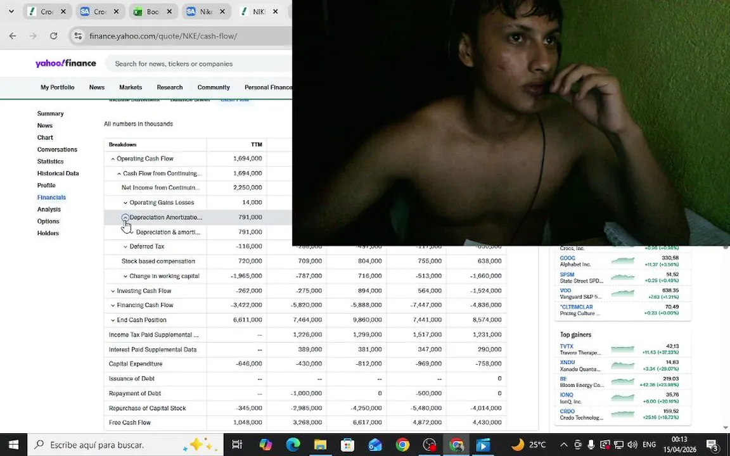Open My Portfolio in the nav bar

pos(57,87)
